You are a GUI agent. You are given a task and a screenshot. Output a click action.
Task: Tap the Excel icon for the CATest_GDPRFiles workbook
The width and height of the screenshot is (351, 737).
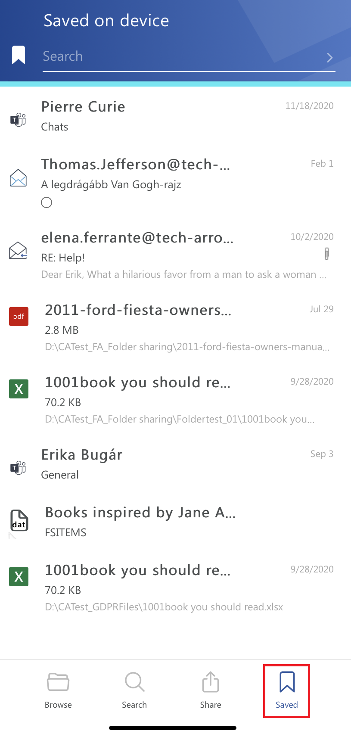coord(19,576)
